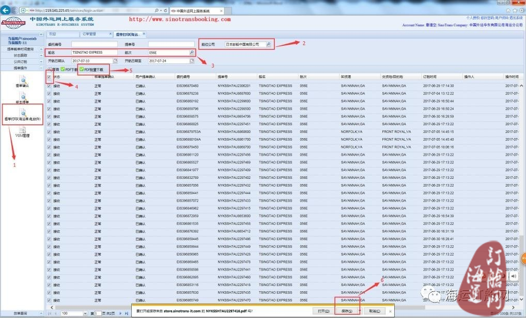Toggle checkbox for row EIS396858575
Viewport: 526px width, 318px height.
[49, 117]
